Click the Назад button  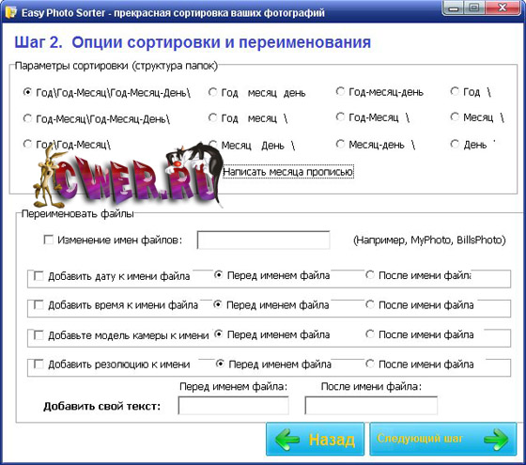click(x=315, y=439)
